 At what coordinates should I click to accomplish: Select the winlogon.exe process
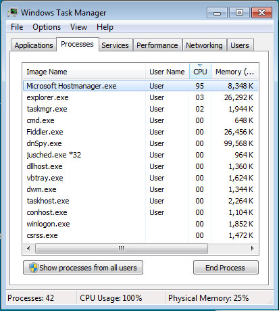(x=141, y=224)
